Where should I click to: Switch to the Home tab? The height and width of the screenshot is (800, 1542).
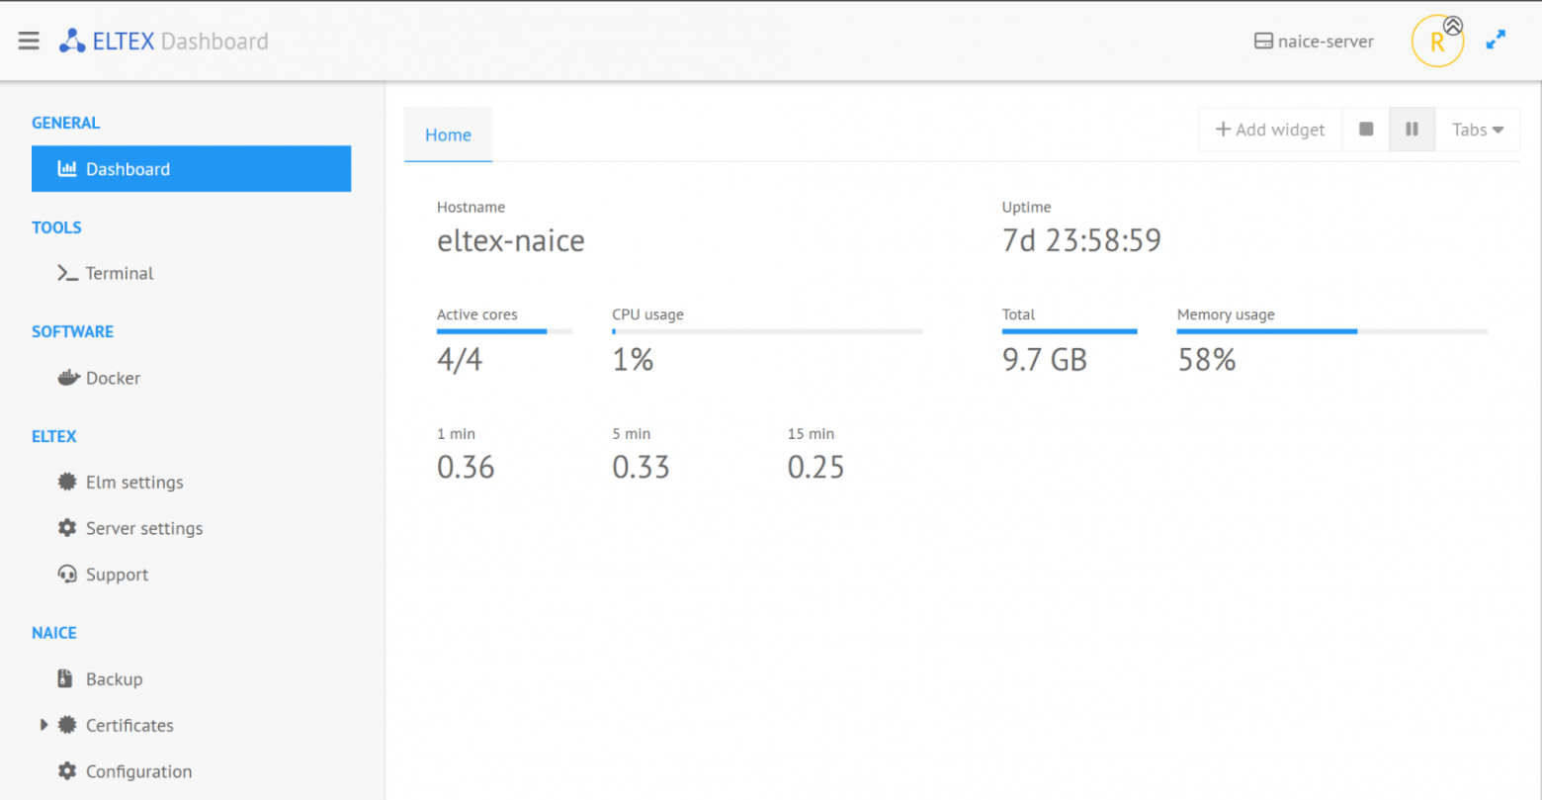click(448, 134)
